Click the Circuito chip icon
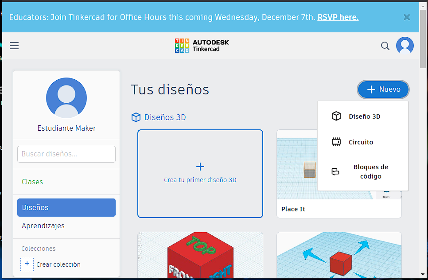The height and width of the screenshot is (280, 428). [x=336, y=142]
